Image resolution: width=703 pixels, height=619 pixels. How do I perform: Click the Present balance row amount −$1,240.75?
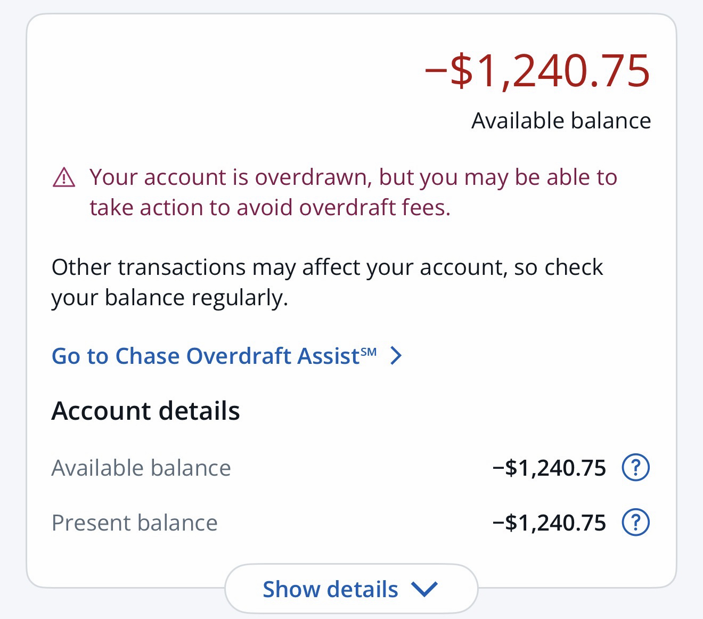tap(549, 523)
